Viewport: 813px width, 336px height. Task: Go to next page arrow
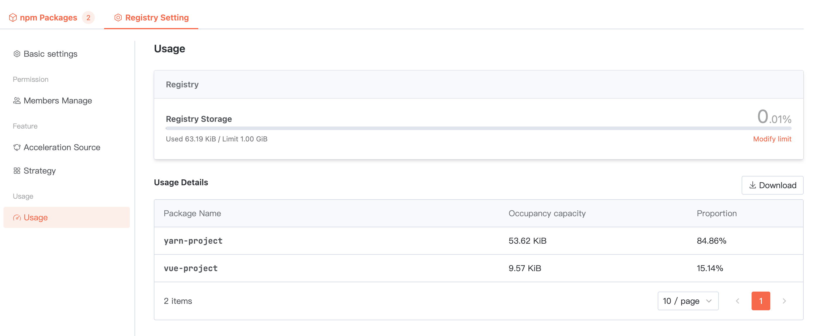tap(784, 301)
